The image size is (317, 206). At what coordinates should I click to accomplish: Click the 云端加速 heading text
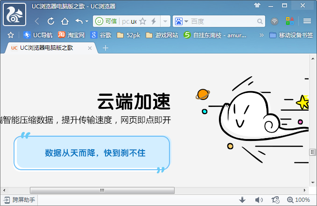coord(134,101)
